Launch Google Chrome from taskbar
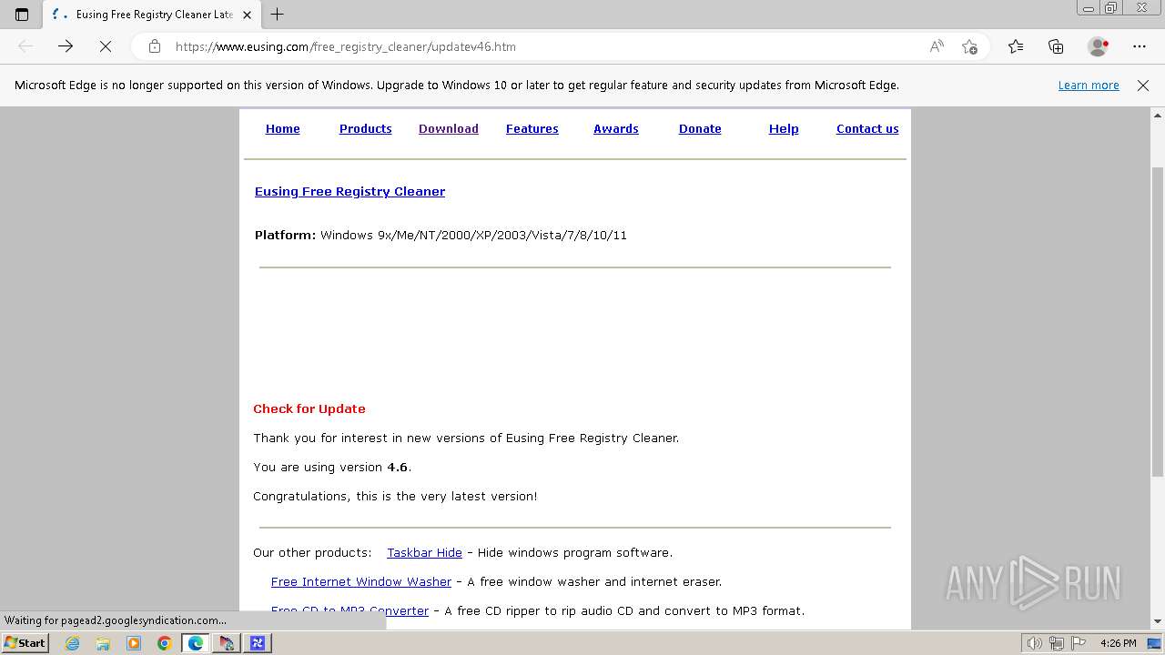 coord(165,643)
